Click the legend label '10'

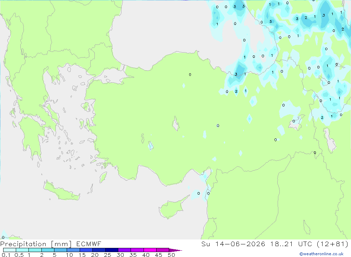click(x=69, y=255)
